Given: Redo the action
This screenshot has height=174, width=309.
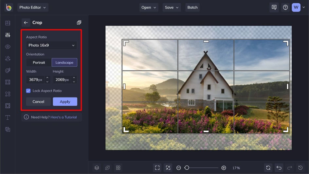Looking at the screenshot, I should pos(290,168).
